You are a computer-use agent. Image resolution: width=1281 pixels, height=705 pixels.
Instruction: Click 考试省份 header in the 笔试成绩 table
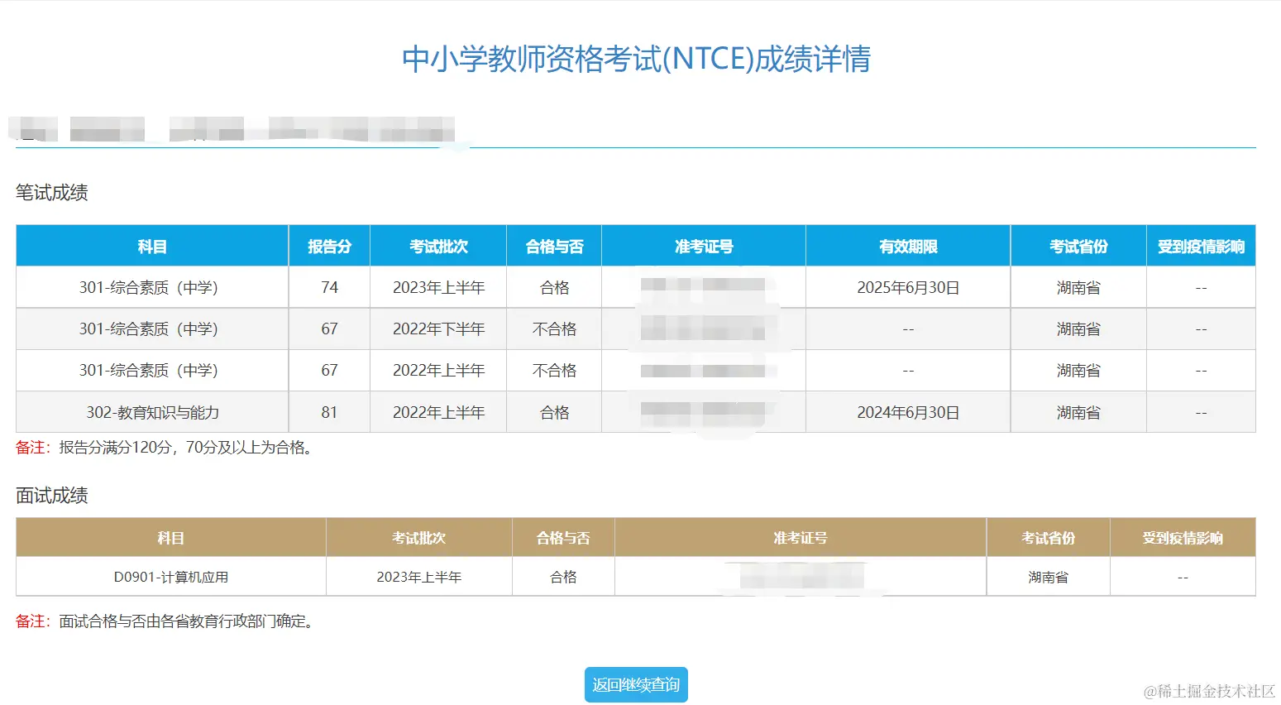tap(1078, 247)
